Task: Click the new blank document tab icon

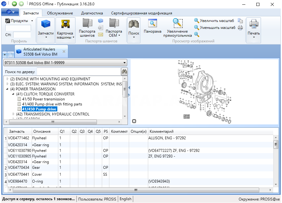Action: (11, 54)
